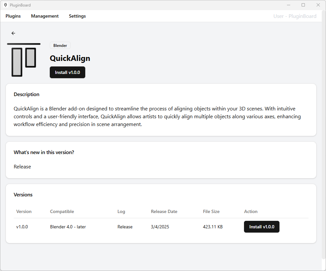Screen dimensions: 326x271
Task: Go back using the left arrow icon
Action: coord(13,33)
